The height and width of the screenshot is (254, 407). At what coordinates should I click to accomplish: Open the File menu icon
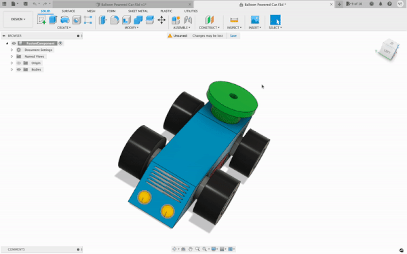pos(14,4)
